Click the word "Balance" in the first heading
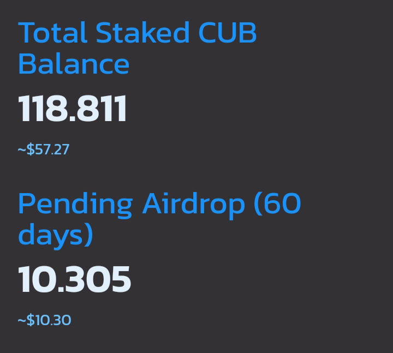Viewport: 393px width, 353px height. tap(74, 64)
